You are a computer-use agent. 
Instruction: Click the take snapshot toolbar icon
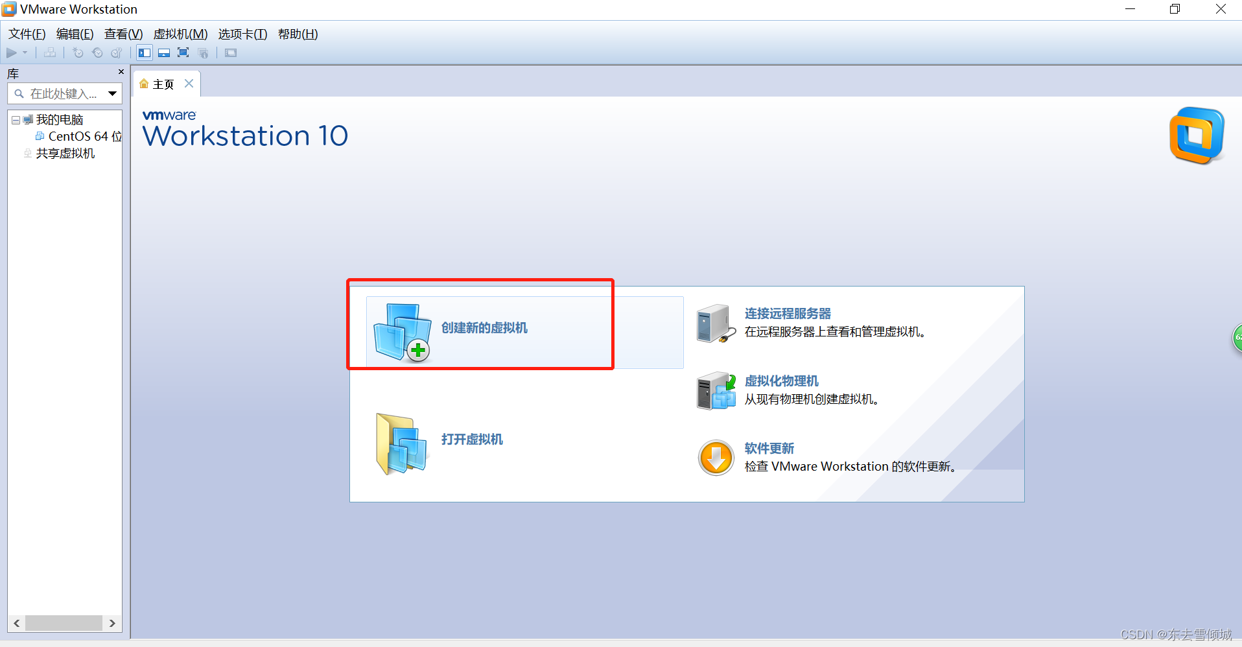pos(78,53)
